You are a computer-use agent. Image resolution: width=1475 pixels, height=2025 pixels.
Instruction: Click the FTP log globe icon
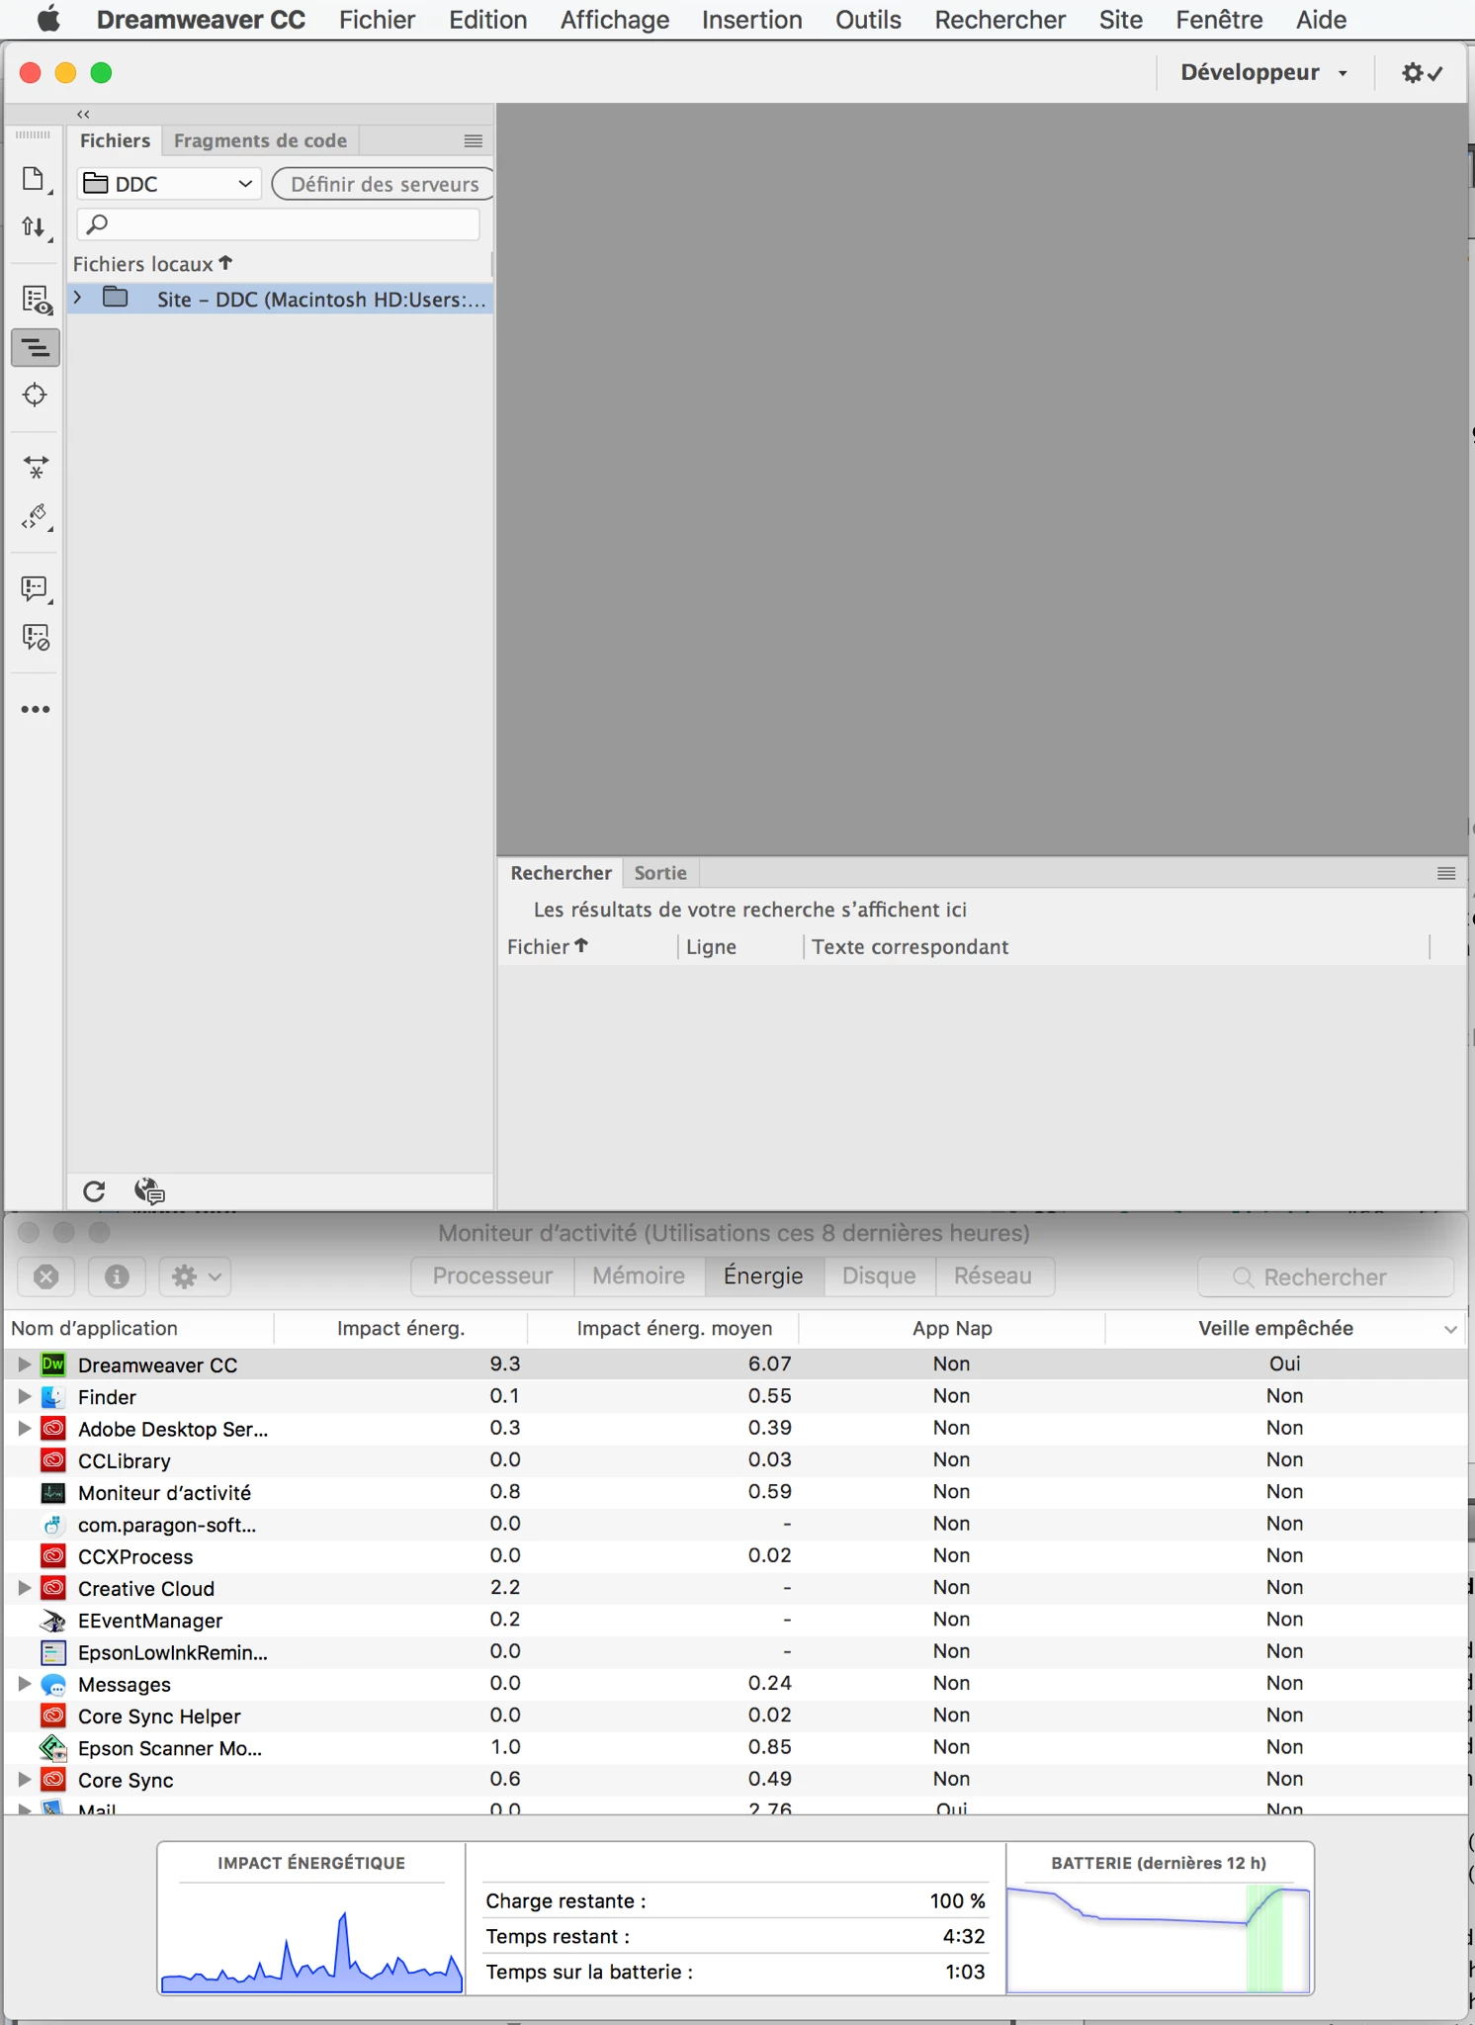(x=149, y=1190)
